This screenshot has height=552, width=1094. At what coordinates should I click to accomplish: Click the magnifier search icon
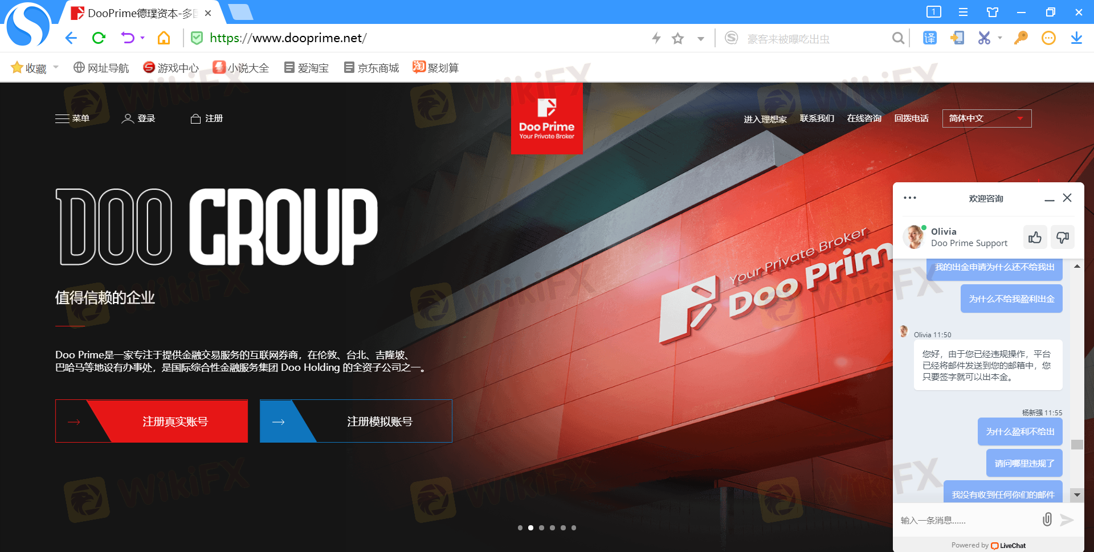(x=898, y=38)
